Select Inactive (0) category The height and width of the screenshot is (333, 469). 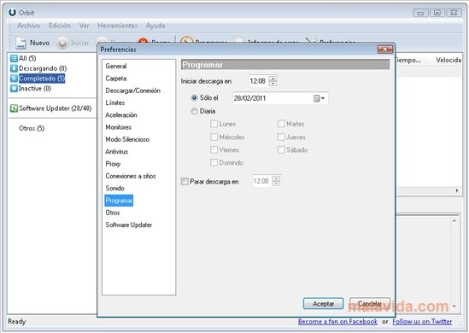click(35, 89)
